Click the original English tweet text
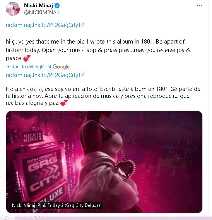Screen dimensions: 212x220 click(98, 50)
